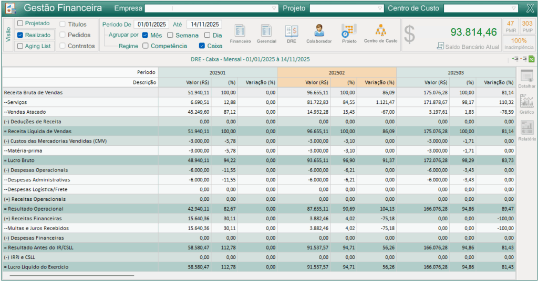Click the Saldo Bancário Atual link
538x281 pixels.
tap(471, 47)
